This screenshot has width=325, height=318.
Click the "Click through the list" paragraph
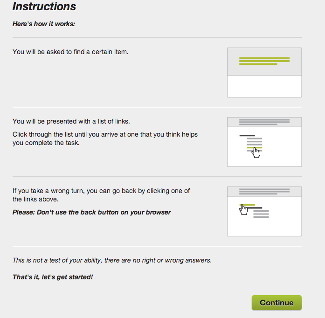105,138
